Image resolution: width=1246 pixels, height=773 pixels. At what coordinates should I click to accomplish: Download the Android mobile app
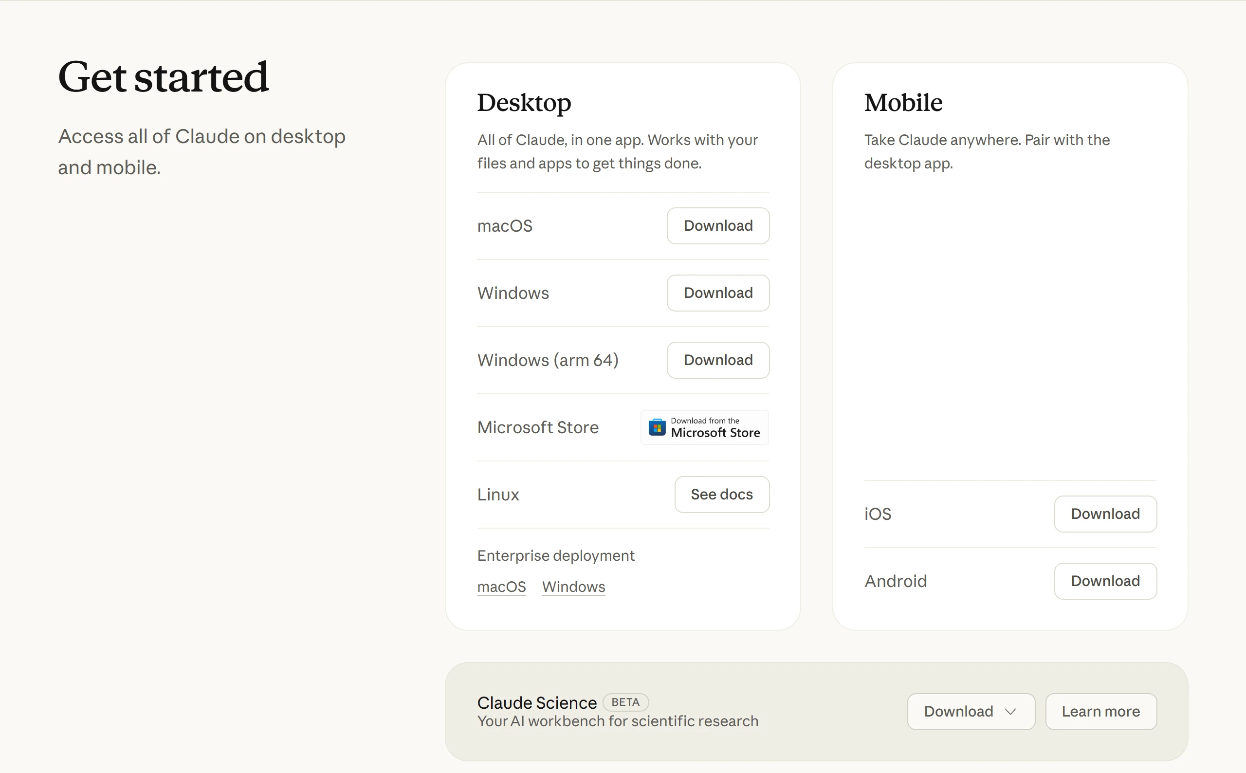[x=1105, y=581]
